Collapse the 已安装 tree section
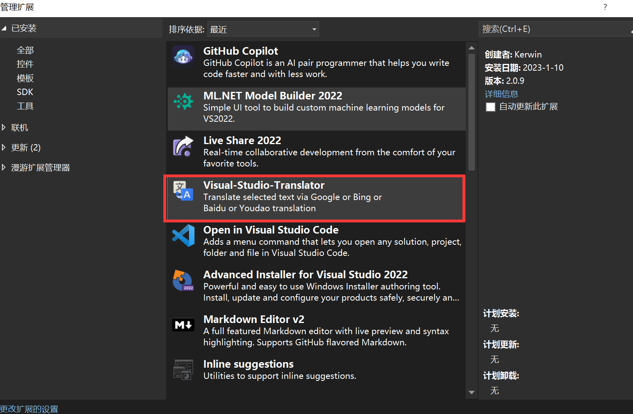This screenshot has height=414, width=633. [x=4, y=28]
